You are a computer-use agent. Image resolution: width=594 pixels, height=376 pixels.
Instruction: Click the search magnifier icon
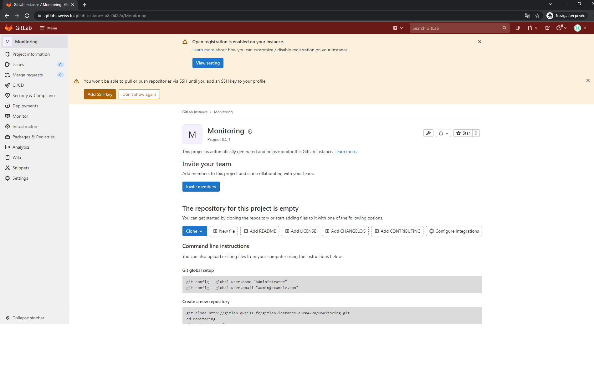[x=504, y=28]
